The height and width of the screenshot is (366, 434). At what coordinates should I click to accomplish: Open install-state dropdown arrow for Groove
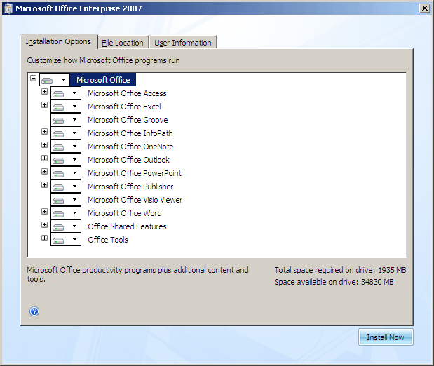[x=74, y=120]
